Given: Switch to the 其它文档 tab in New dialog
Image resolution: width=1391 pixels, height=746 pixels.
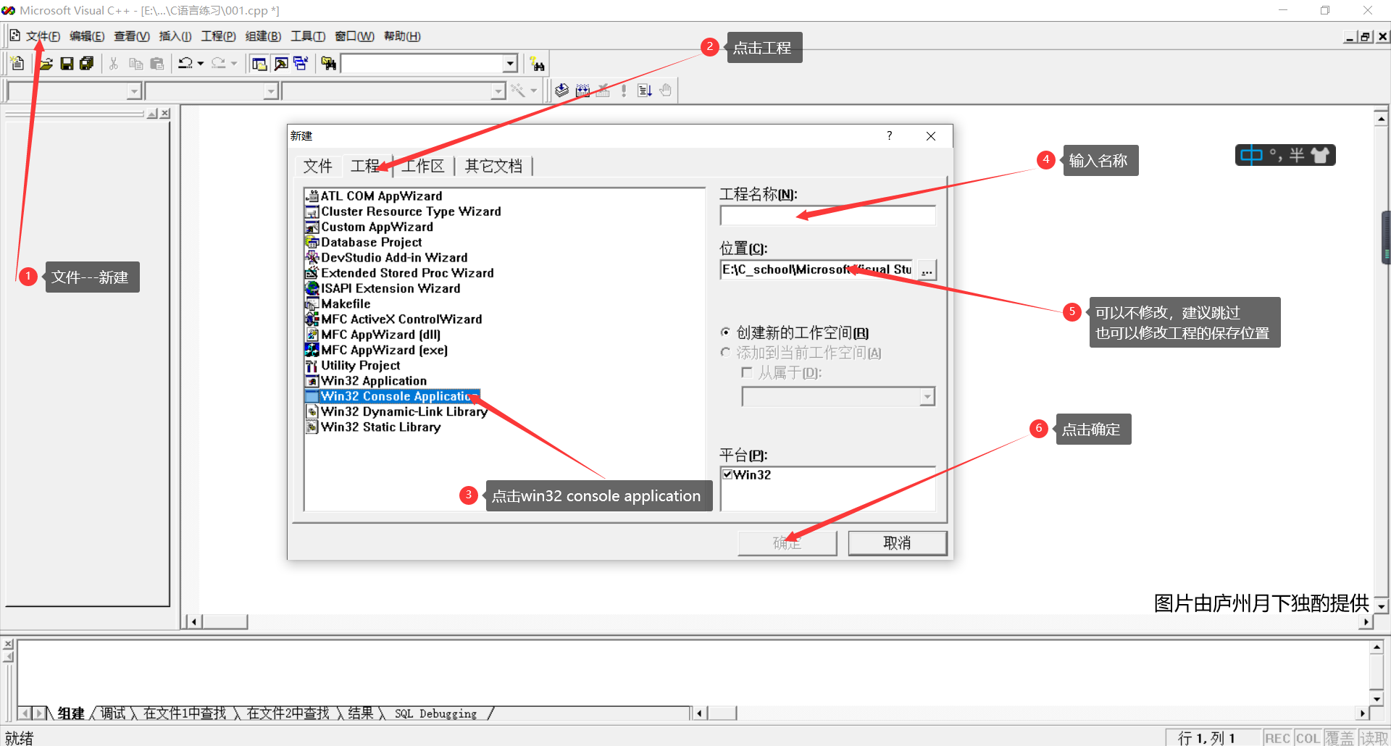Looking at the screenshot, I should point(493,166).
